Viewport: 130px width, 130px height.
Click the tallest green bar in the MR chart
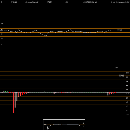(4, 92)
